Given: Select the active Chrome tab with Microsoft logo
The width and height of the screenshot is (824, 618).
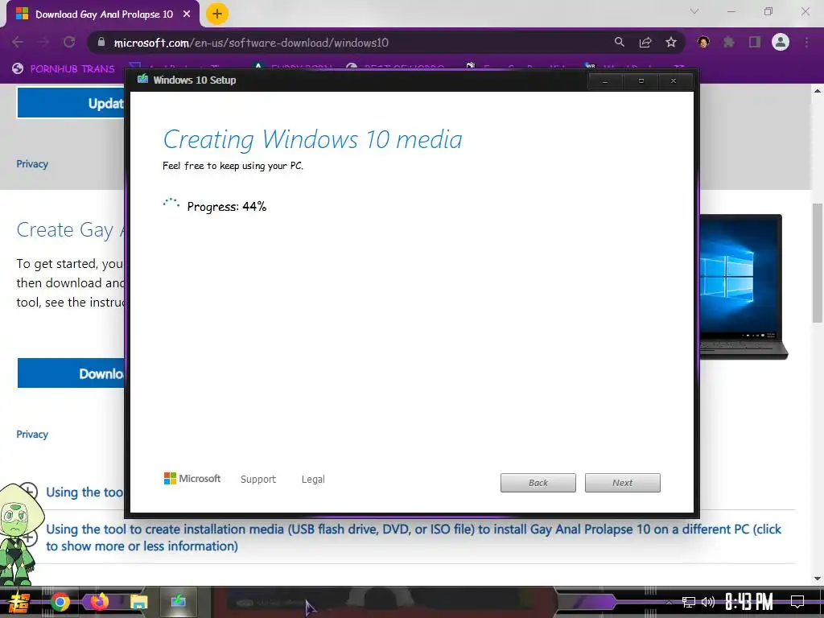Looking at the screenshot, I should point(103,14).
